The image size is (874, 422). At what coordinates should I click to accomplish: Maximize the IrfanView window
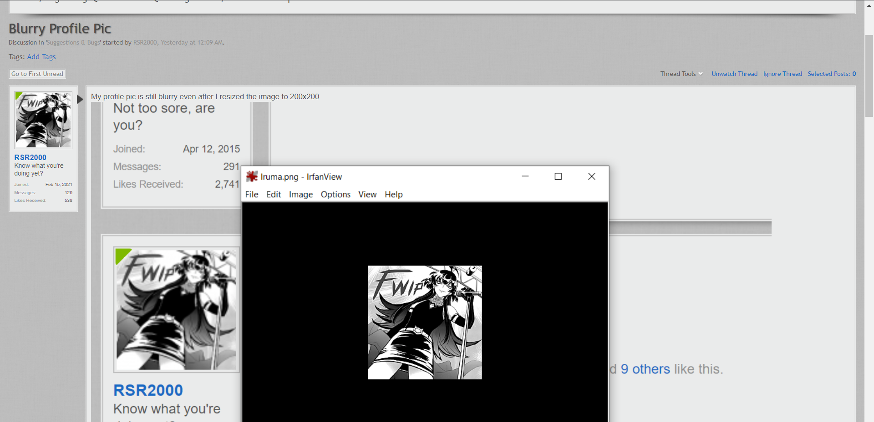coord(558,176)
